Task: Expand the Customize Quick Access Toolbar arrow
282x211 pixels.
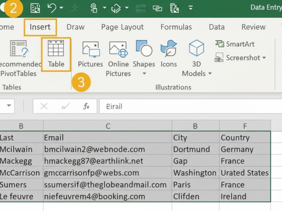Action: pos(191,8)
